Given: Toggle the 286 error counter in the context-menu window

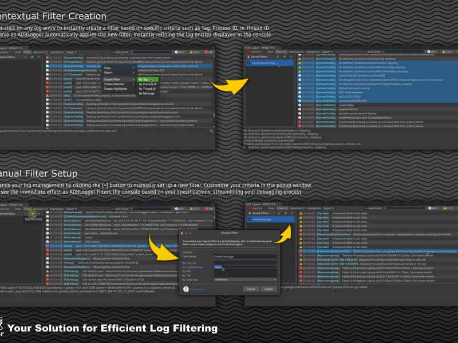Looking at the screenshot, I should pos(208,52).
